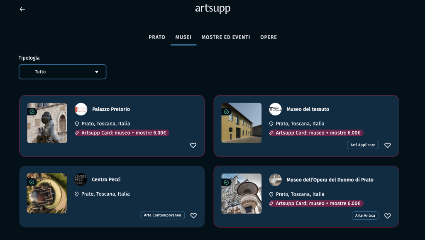The width and height of the screenshot is (425, 240).
Task: Click the Centro Pecci Prato round logo
Action: (81, 179)
